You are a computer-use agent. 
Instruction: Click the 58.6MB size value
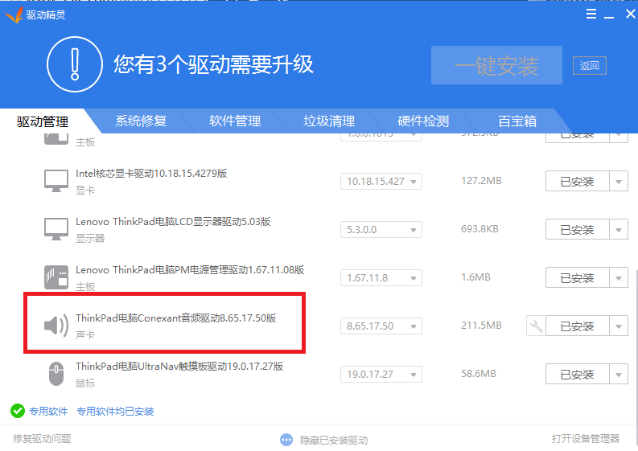pyautogui.click(x=479, y=373)
